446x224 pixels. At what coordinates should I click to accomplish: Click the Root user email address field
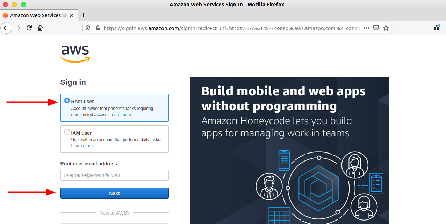[x=114, y=175]
